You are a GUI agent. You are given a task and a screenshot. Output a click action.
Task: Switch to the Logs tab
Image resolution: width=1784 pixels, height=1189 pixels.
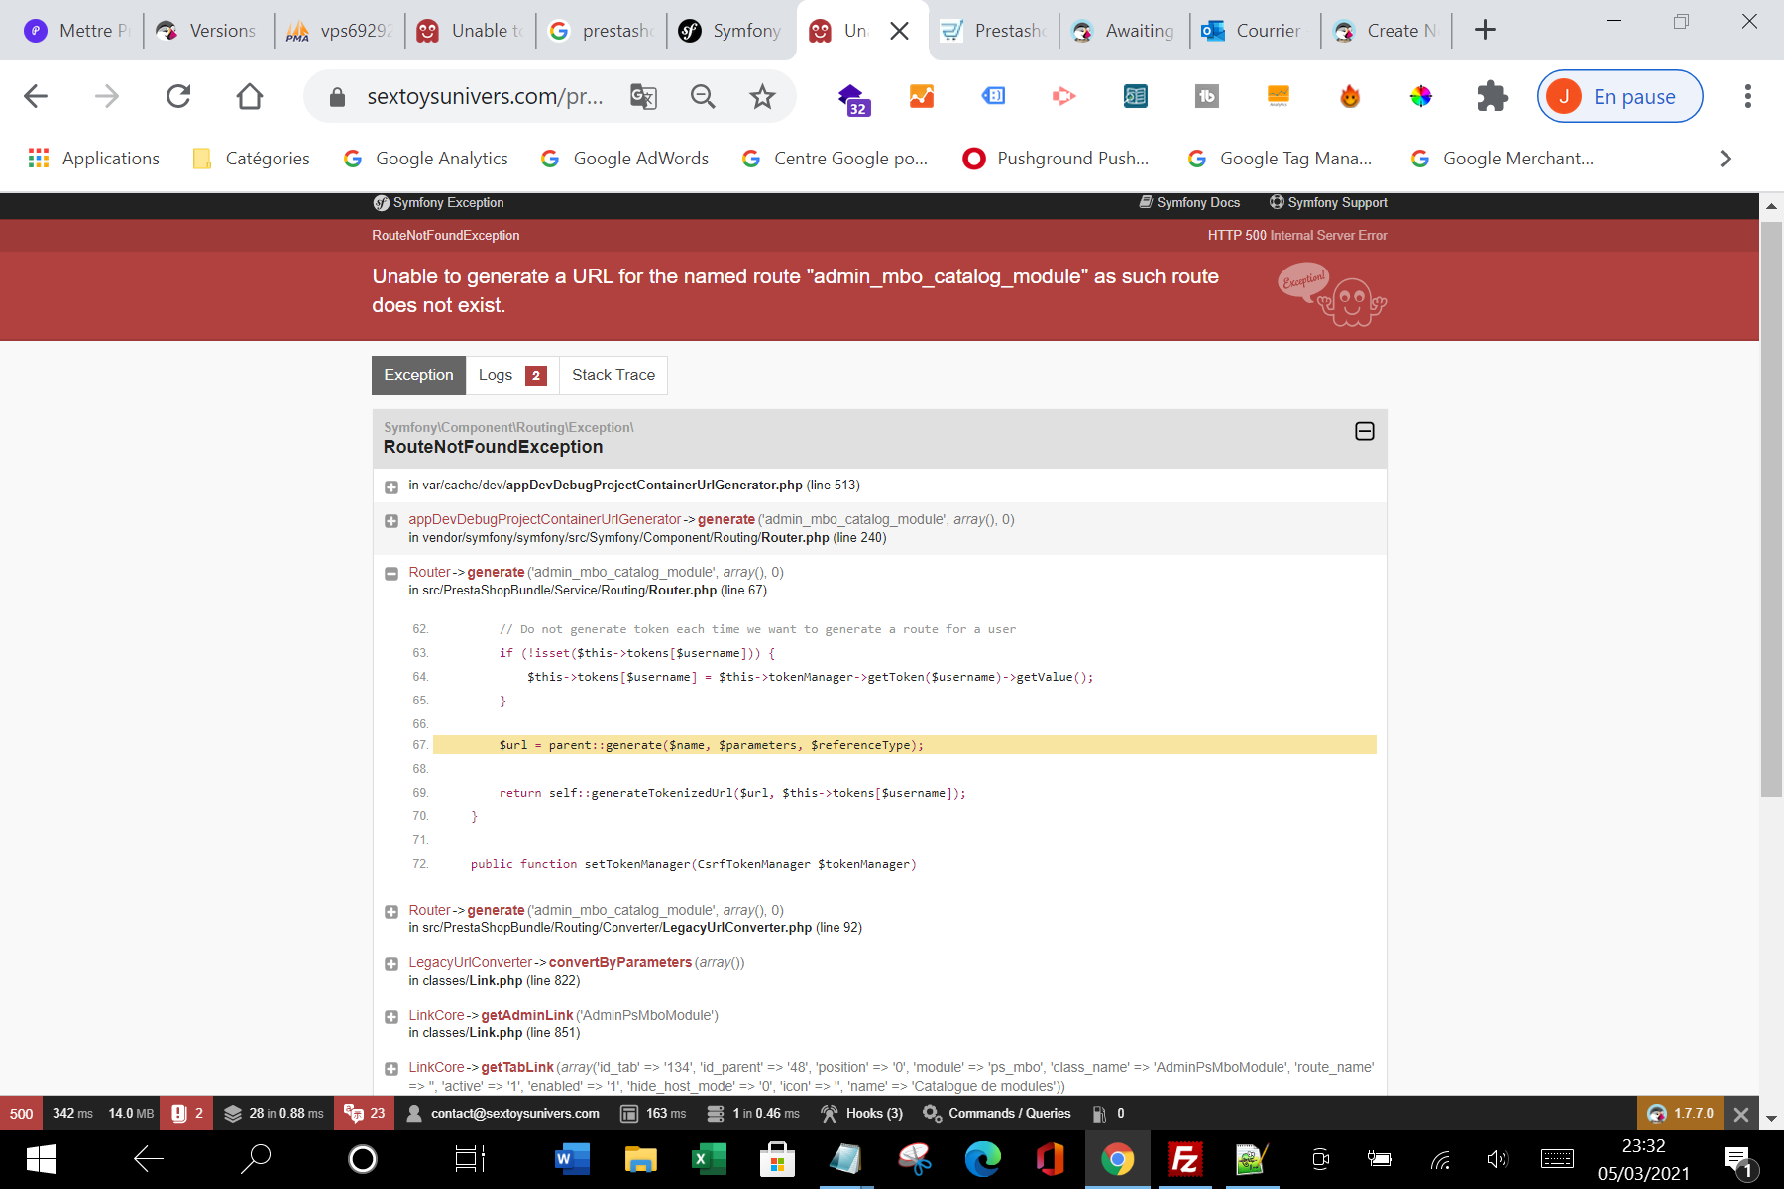tap(512, 376)
